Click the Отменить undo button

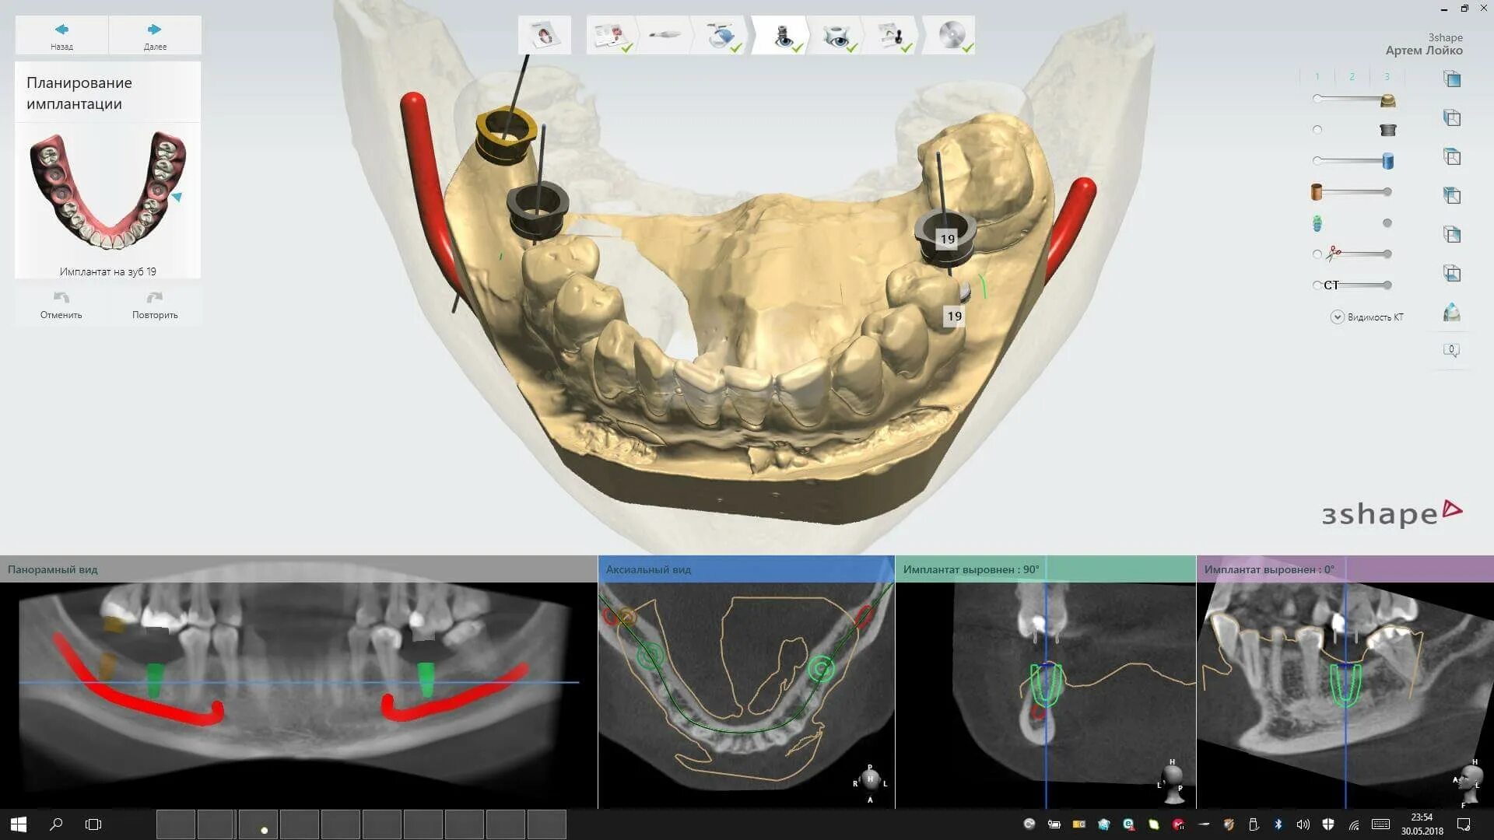pos(61,305)
